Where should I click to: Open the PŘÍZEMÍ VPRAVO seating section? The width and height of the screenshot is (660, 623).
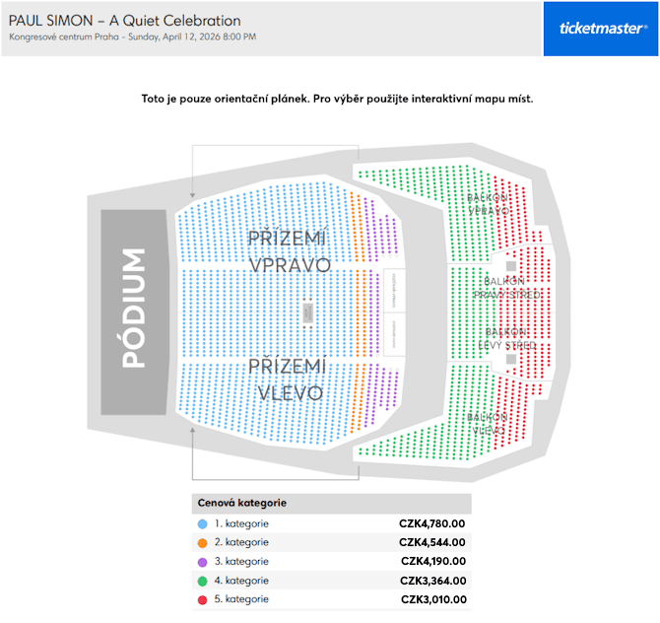(289, 252)
